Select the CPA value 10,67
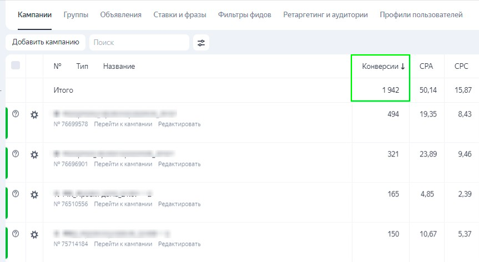 click(428, 234)
